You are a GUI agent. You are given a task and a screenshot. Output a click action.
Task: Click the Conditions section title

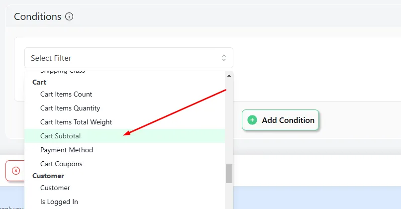(38, 16)
